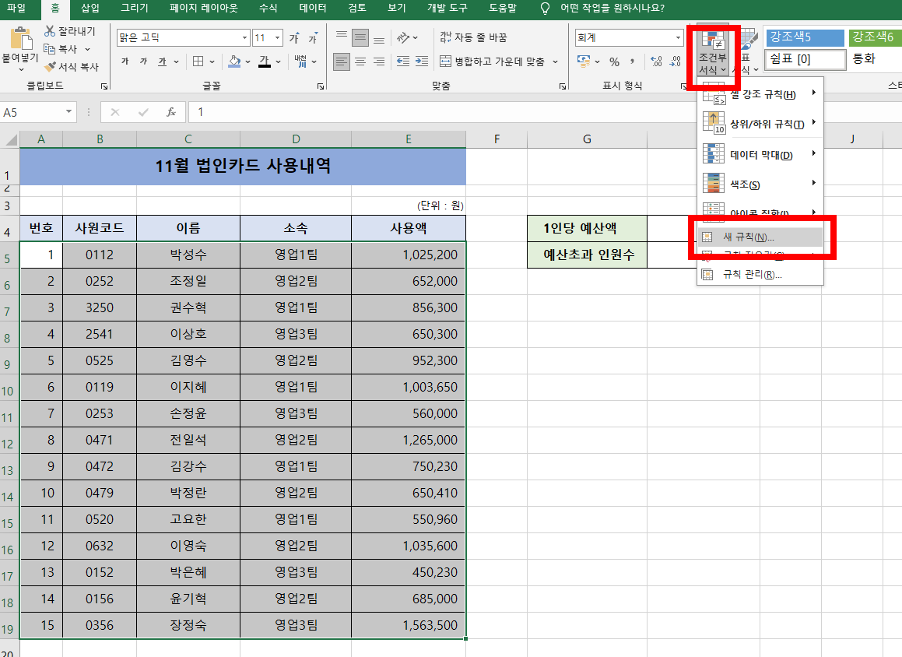Click the increase decimal icon
Viewport: 902px width, 657px height.
656,61
